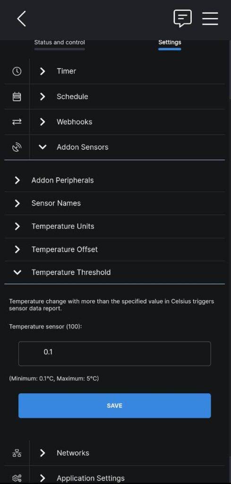Click the Networks icon

17,453
